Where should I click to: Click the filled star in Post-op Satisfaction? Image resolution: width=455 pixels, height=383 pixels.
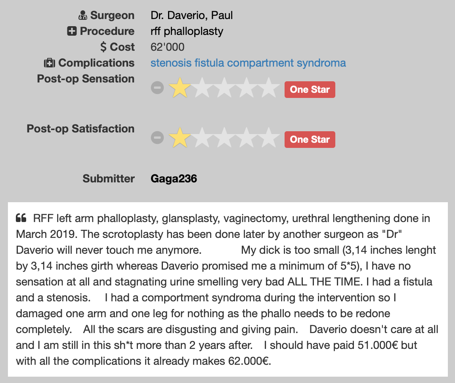click(x=180, y=138)
